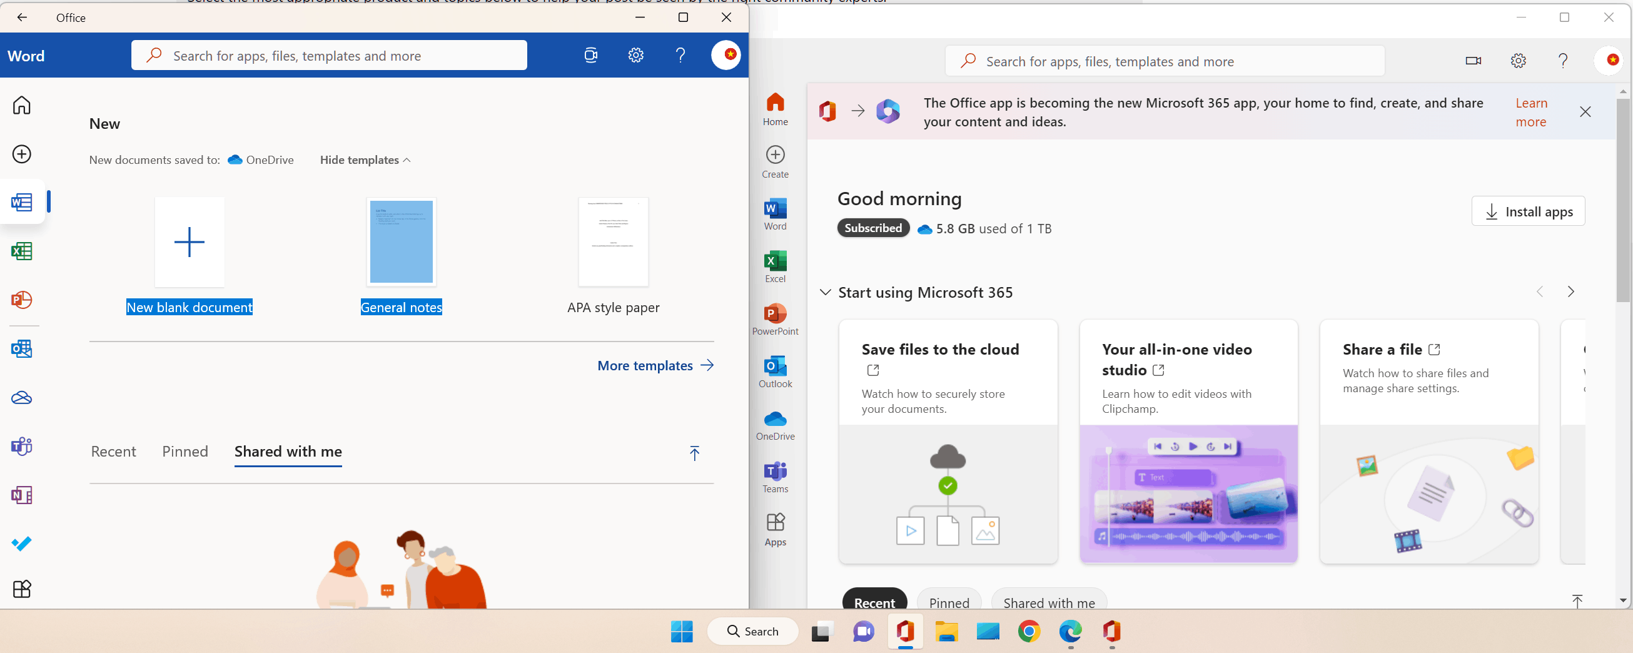1633x653 pixels.
Task: Open all apps icon in Office sidebar
Action: click(x=21, y=589)
